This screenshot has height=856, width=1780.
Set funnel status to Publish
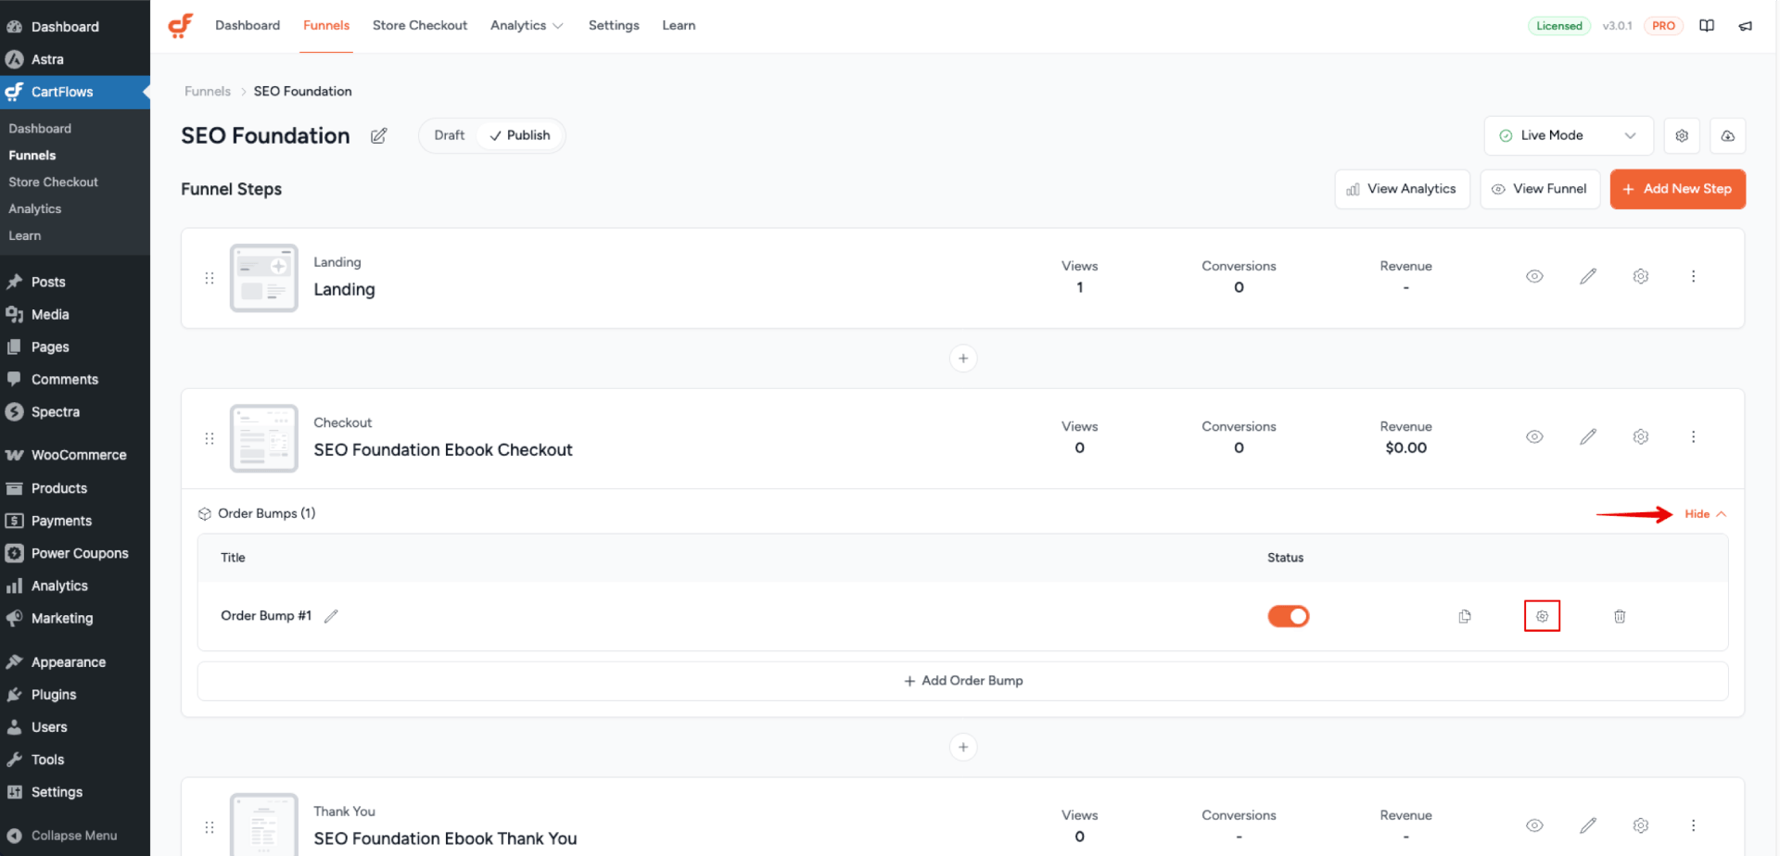coord(519,135)
